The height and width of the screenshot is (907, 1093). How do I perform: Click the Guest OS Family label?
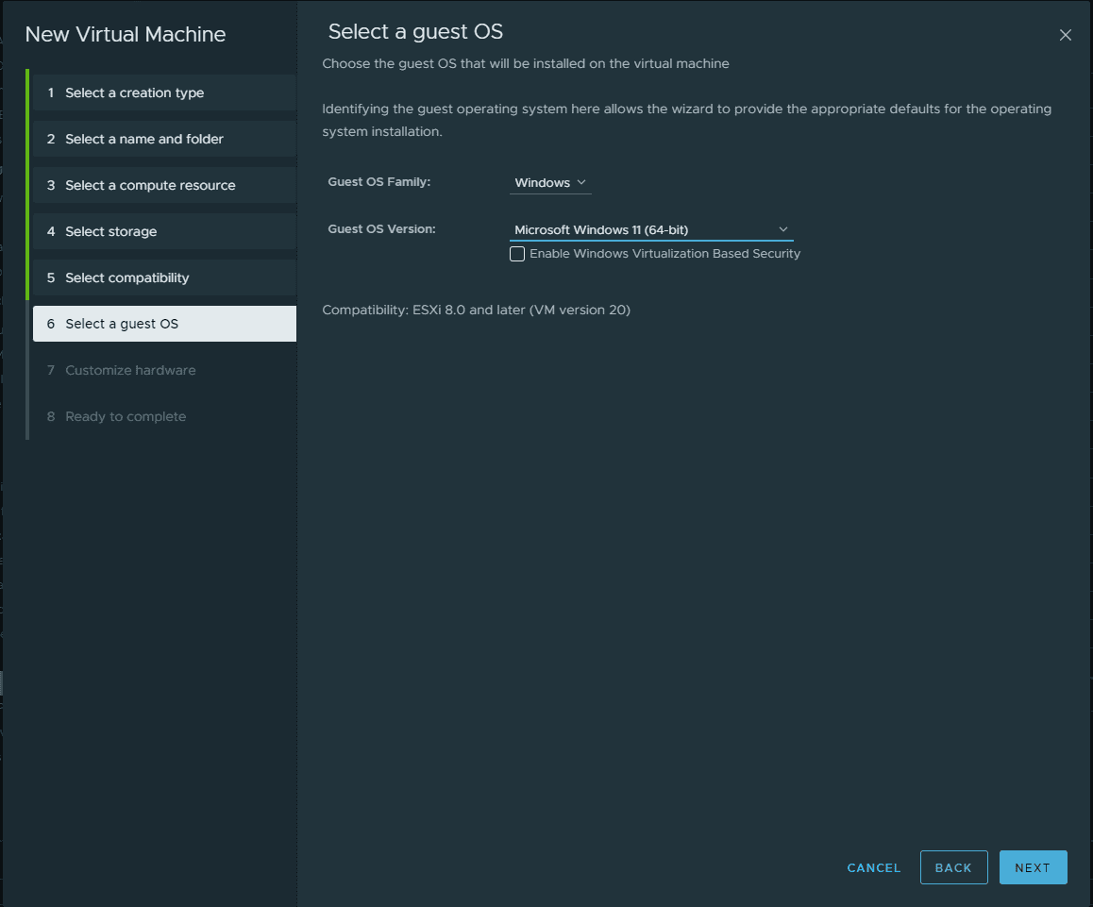point(379,181)
